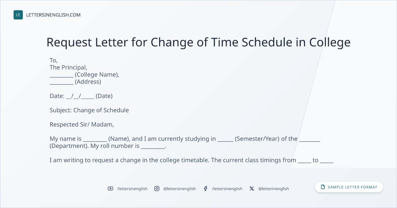Screen dimensions: 397x208
Task: Open the @lettersinenglish Instagram handle
Action: point(180,189)
